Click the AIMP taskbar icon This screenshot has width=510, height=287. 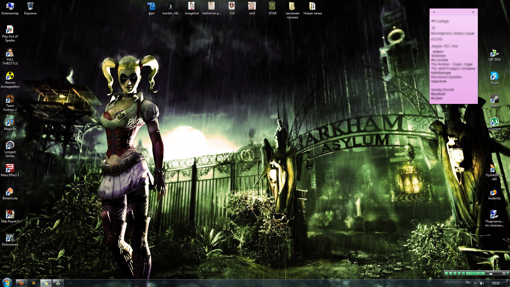click(x=34, y=283)
